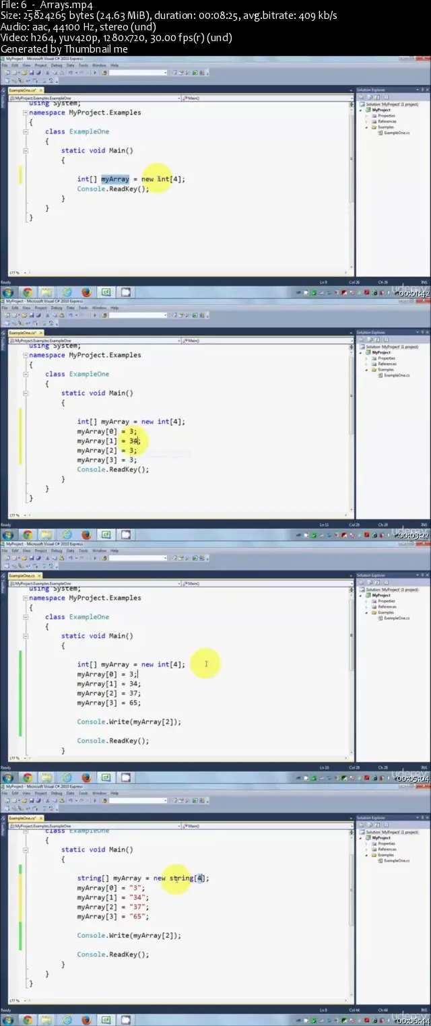Click the editor vertical scrollbar in the 00:05:04 frame
Viewport: 431px width, 1026px height.
point(352,672)
